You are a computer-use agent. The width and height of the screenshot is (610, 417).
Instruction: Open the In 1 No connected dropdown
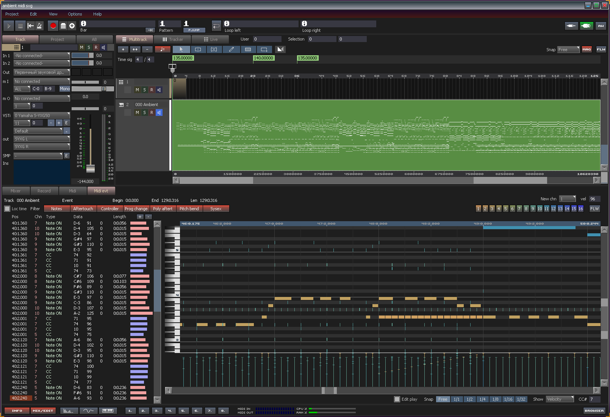(42, 55)
